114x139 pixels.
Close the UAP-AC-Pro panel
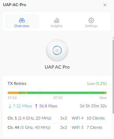coord(105,5)
